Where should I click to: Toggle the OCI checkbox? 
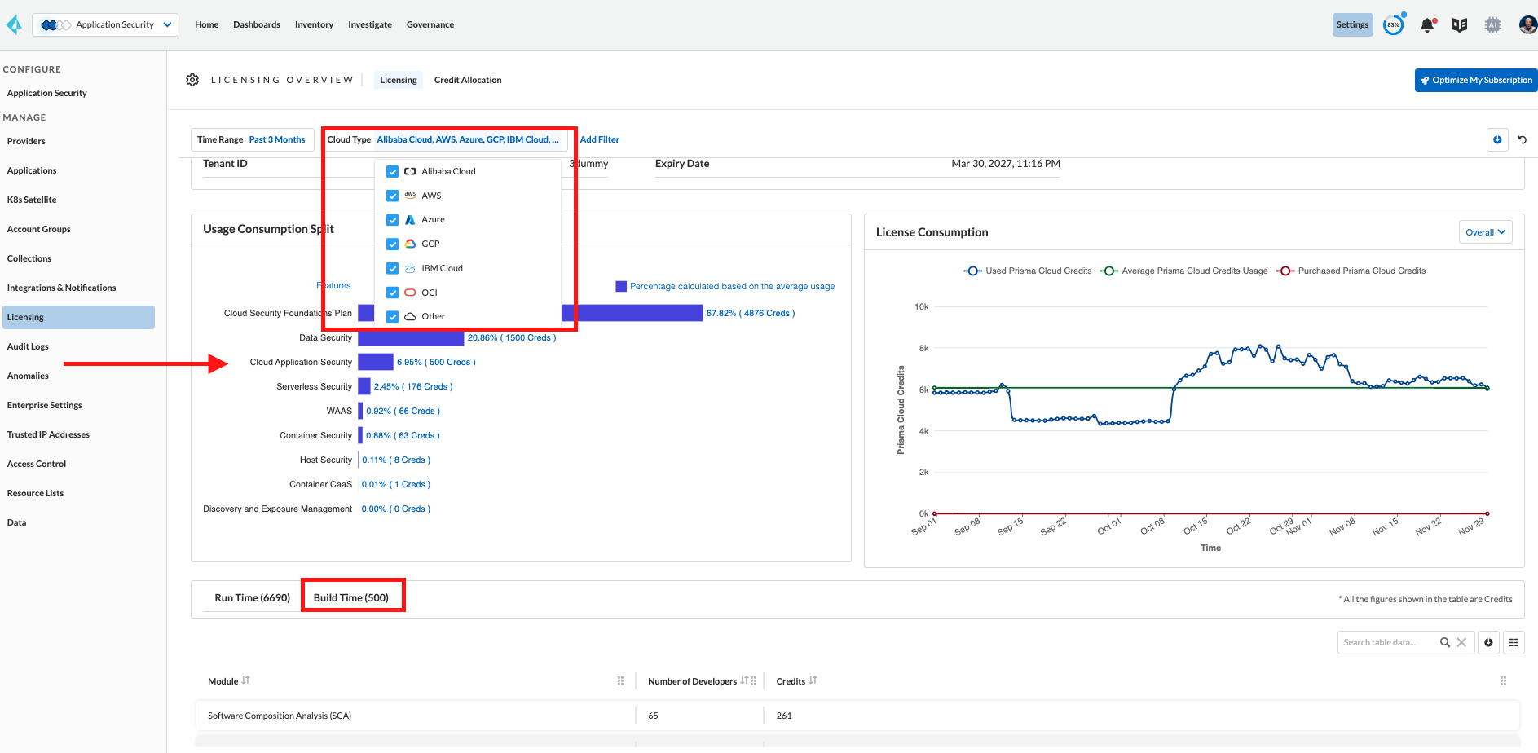(393, 293)
